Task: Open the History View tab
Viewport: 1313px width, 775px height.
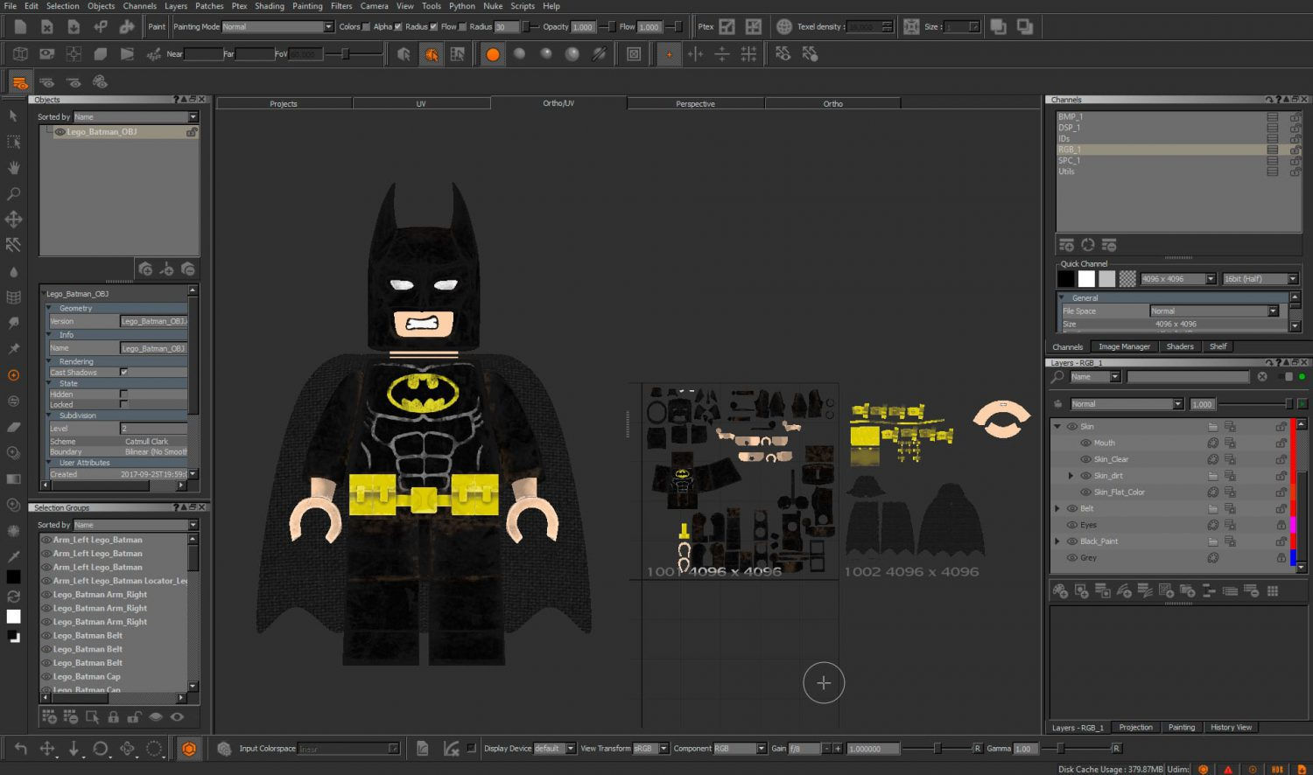Action: pyautogui.click(x=1231, y=728)
